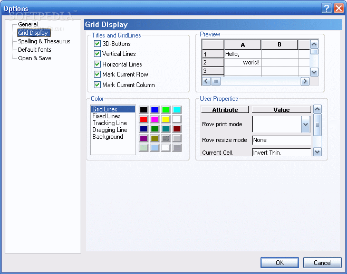Select Grid Display in the options tree
The width and height of the screenshot is (347, 274).
34,33
